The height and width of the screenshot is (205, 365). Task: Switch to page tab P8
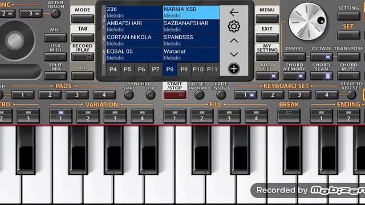[x=170, y=69]
